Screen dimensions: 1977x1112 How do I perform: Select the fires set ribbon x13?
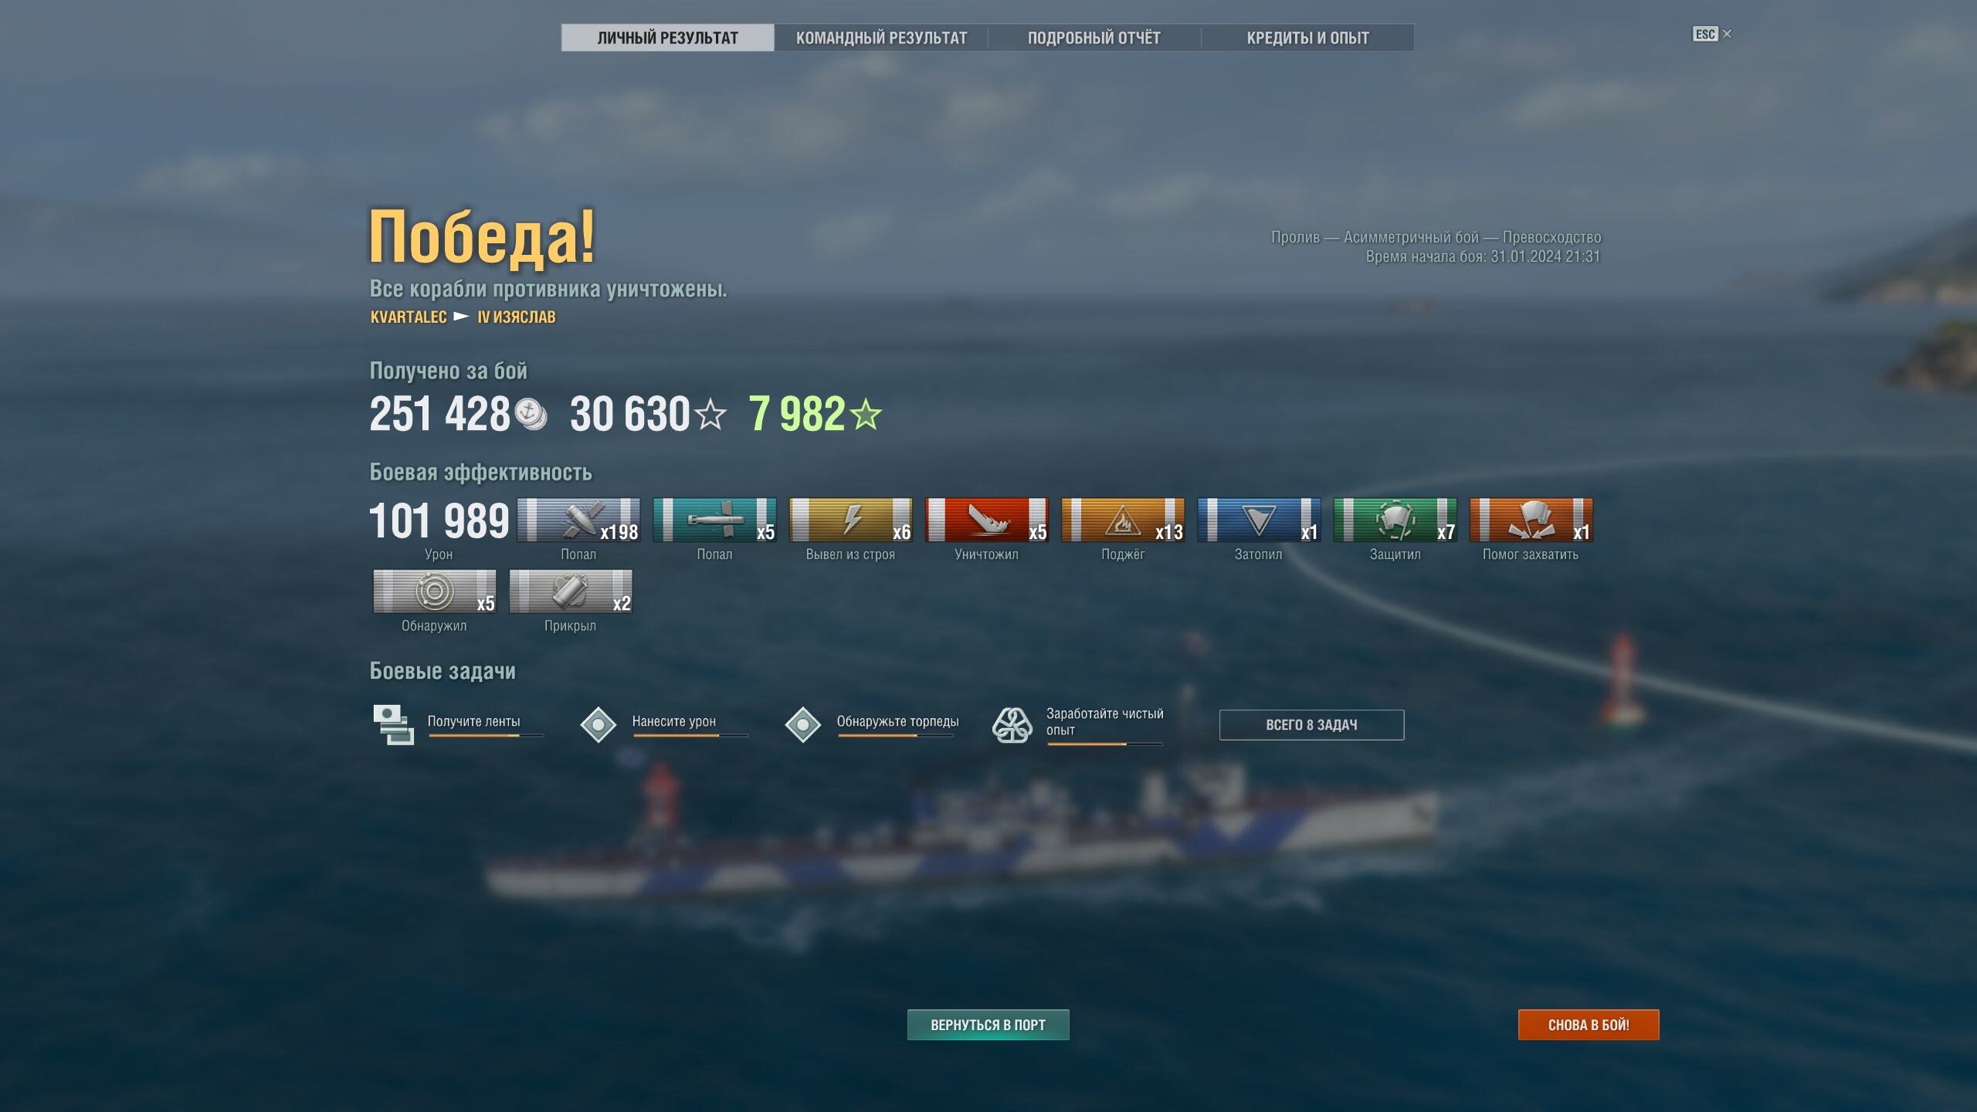[x=1122, y=520]
